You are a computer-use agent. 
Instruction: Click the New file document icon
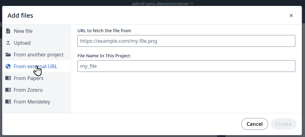(x=8, y=31)
